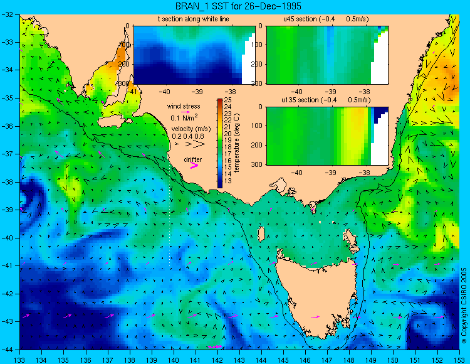Click the 25 tick on temperature colorbar
Image resolution: width=470 pixels, height=364 pixels.
[x=227, y=100]
